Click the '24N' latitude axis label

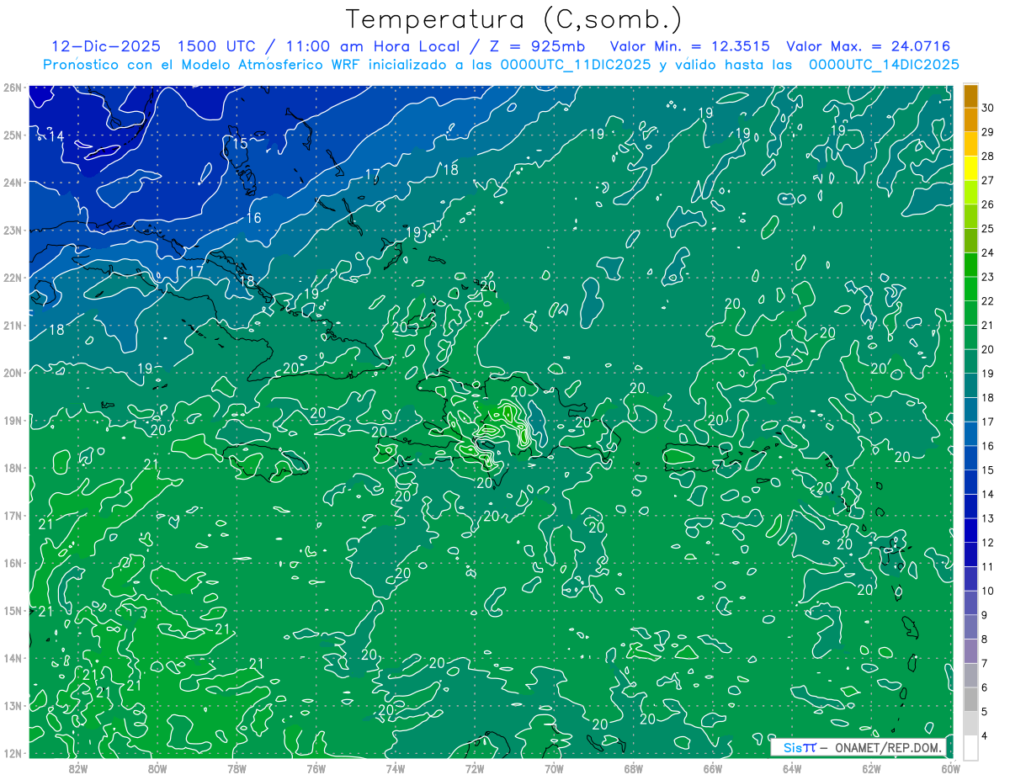coord(12,183)
